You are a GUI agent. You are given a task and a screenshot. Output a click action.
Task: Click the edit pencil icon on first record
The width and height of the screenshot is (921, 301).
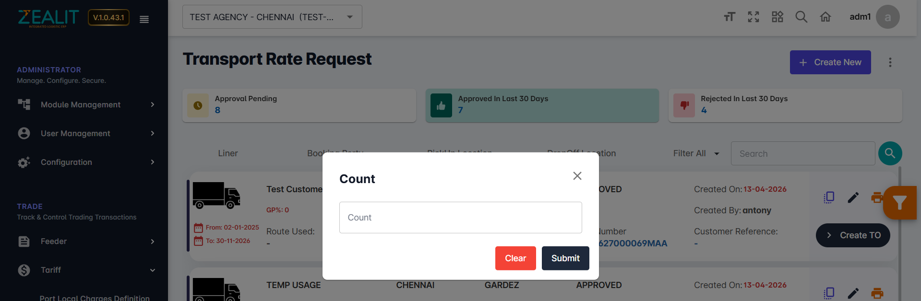tap(853, 197)
